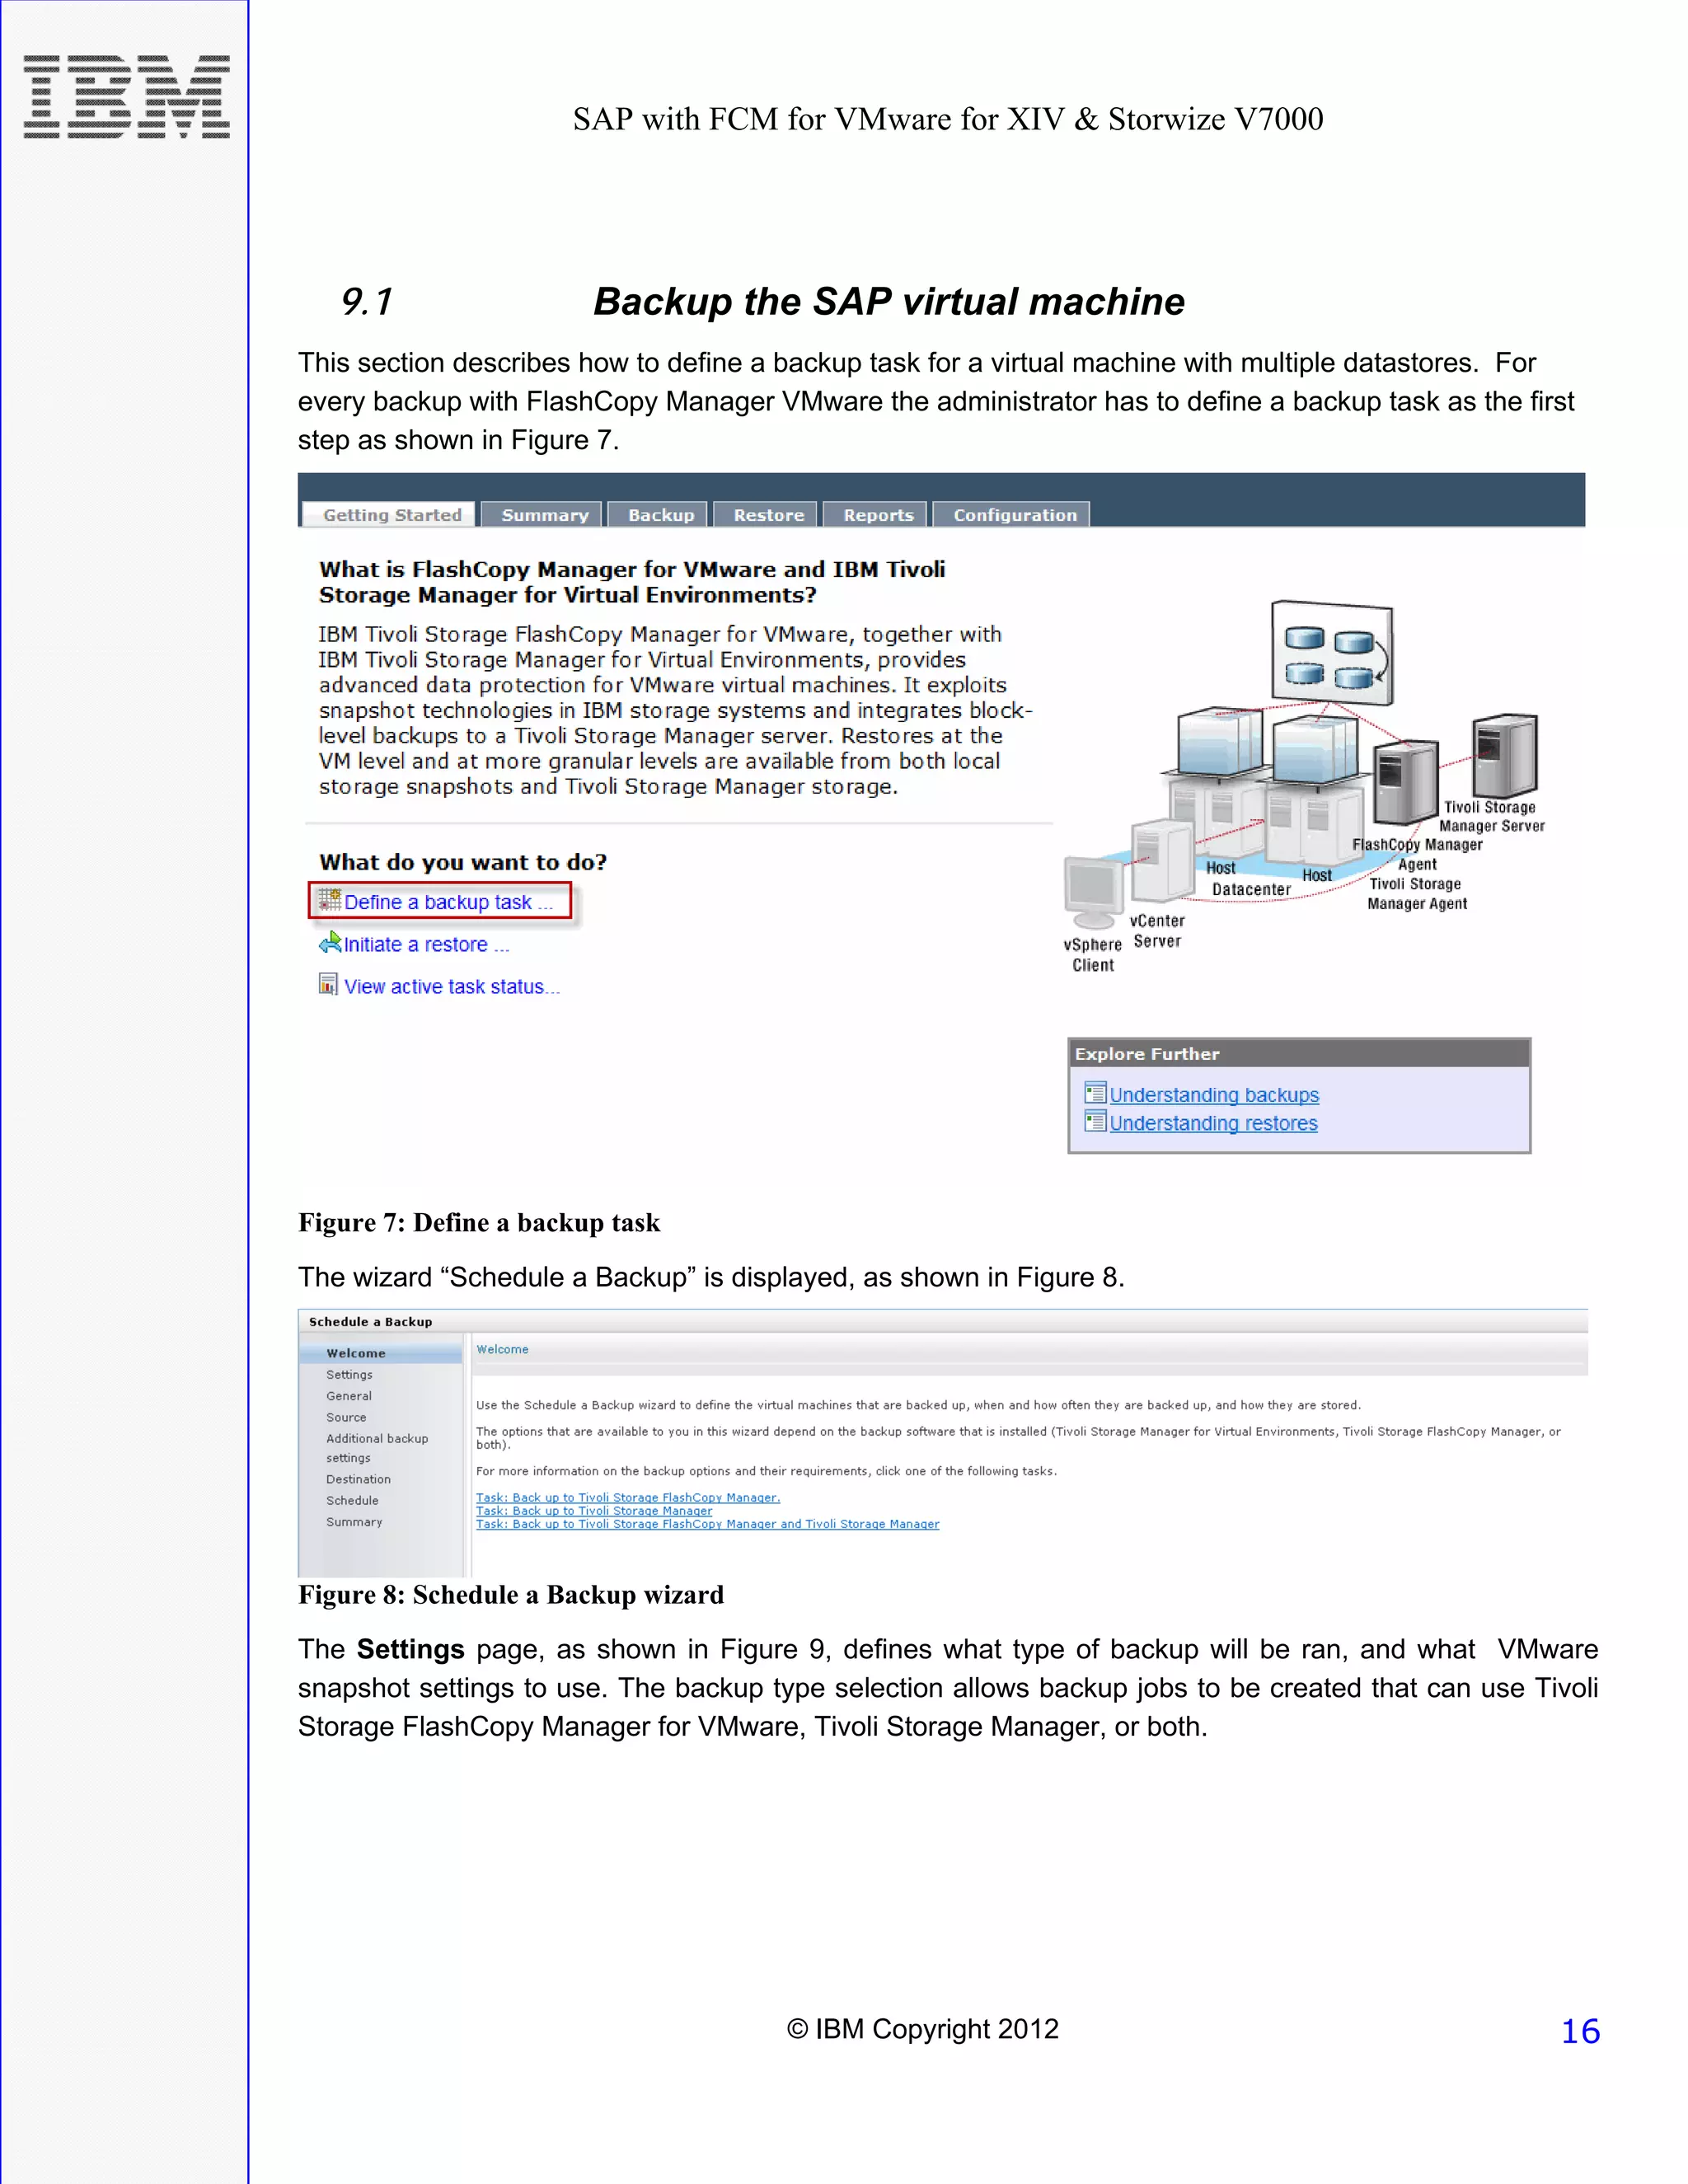Click the Initiate a restore link

click(x=426, y=944)
